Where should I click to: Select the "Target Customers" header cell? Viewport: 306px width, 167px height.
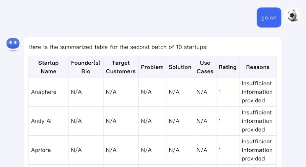click(x=121, y=67)
